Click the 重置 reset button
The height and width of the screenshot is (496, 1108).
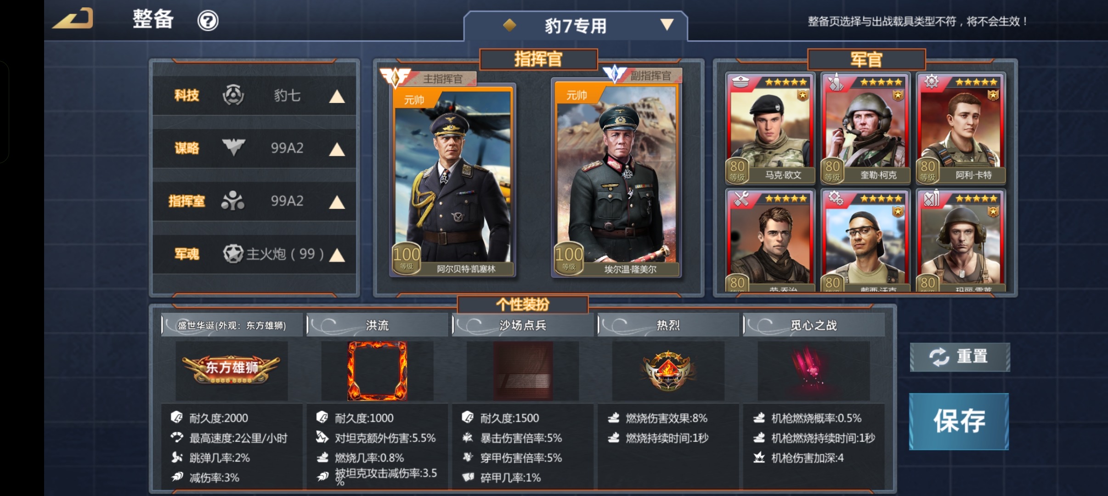(x=960, y=357)
